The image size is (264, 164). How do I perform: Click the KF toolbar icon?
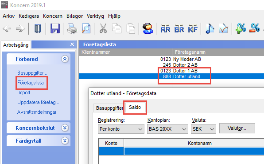coord(193,29)
